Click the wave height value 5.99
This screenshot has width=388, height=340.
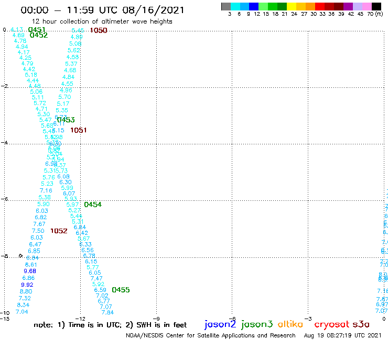point(67,188)
